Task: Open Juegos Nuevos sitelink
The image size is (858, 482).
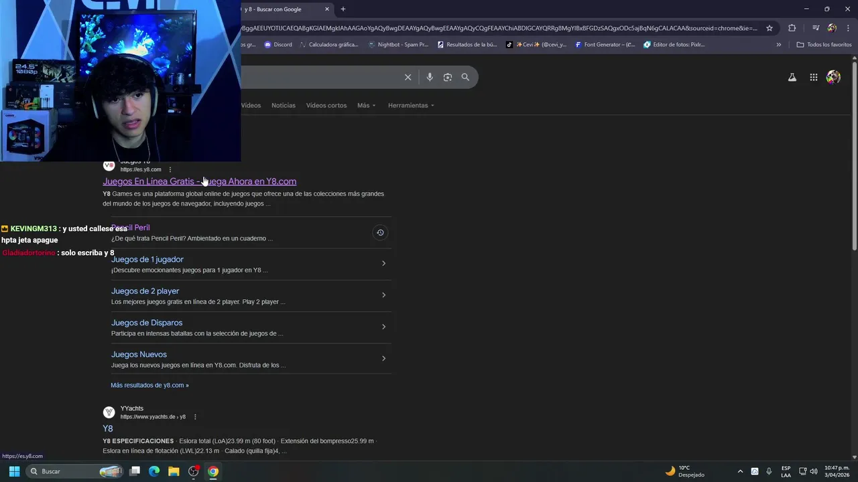Action: 139,354
